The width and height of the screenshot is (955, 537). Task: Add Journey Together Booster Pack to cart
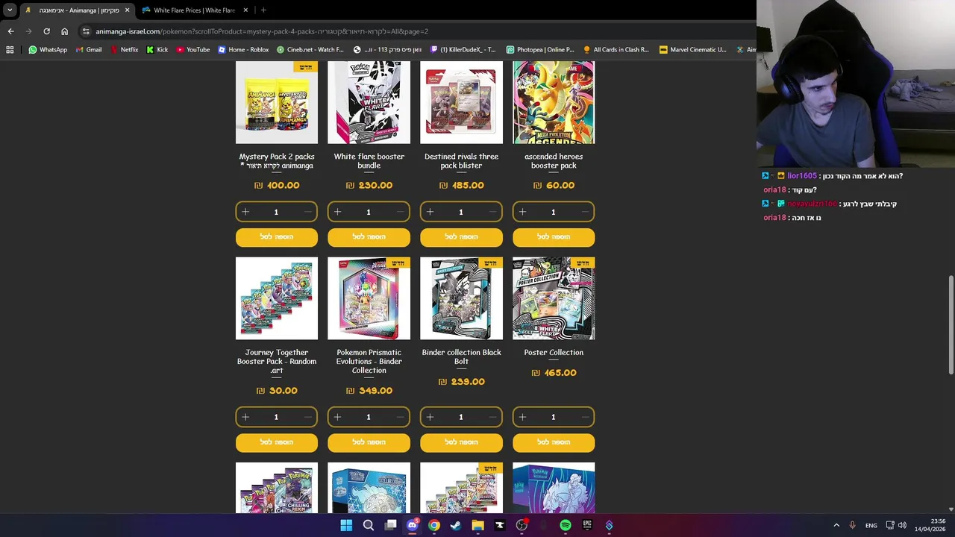point(277,442)
